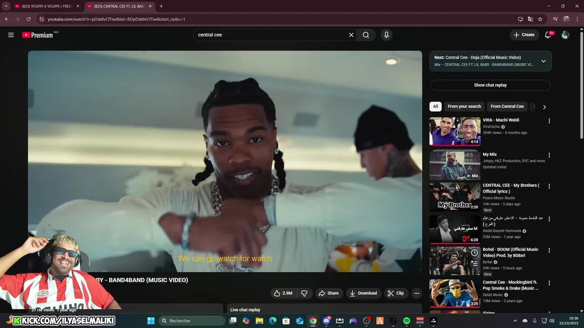Open the YouTube notifications bell
584x328 pixels.
548,35
